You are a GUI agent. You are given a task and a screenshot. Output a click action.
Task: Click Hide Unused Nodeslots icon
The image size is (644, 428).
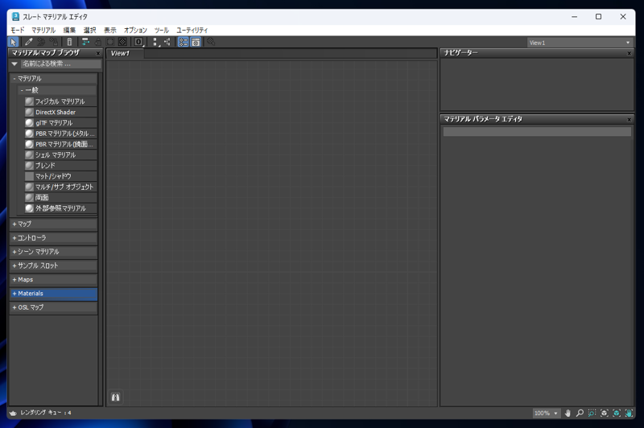coord(97,42)
